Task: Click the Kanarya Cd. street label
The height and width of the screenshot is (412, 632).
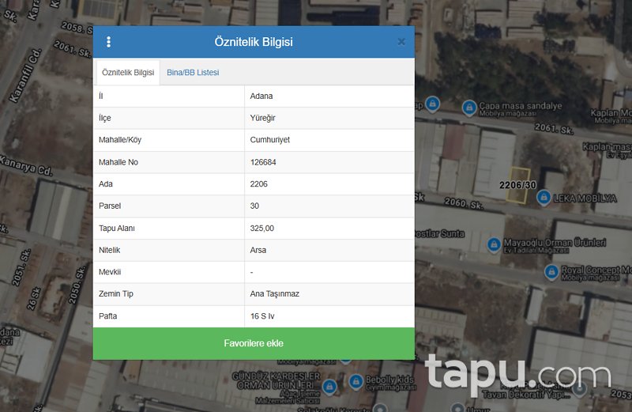Action: (26, 165)
